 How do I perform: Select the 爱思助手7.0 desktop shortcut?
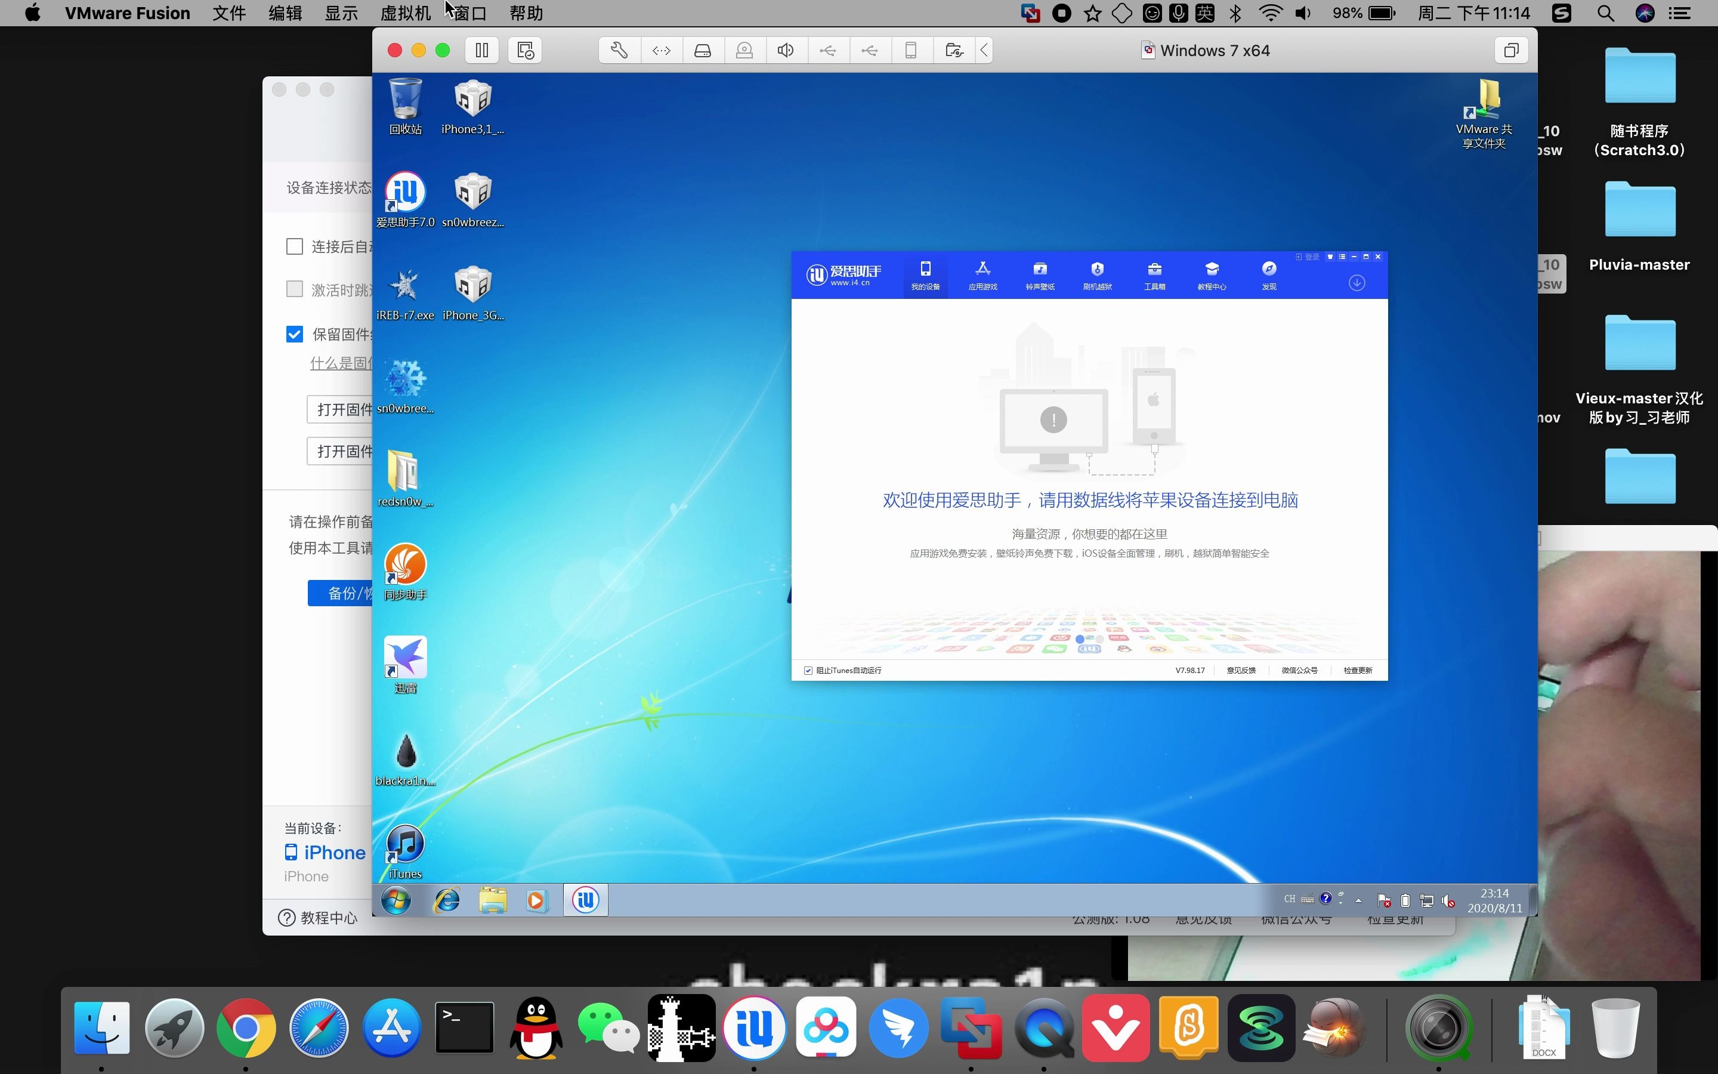[x=406, y=200]
